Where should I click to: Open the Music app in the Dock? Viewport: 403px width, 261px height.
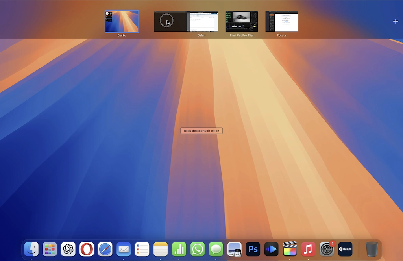(x=309, y=249)
